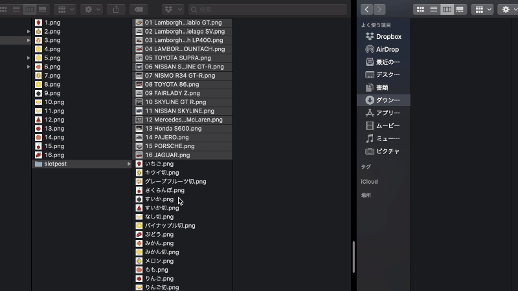Select the ダウン… (Downloads) sidebar item

388,100
